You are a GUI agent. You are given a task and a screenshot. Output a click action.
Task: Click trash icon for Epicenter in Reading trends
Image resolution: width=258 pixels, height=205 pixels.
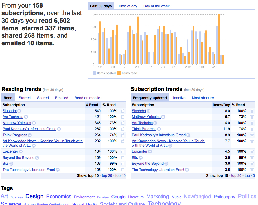(x=123, y=151)
